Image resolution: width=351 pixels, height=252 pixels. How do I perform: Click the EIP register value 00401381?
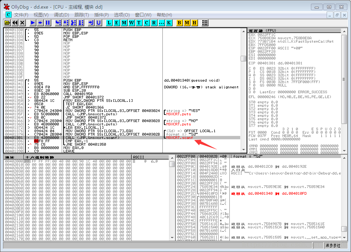tap(266, 63)
